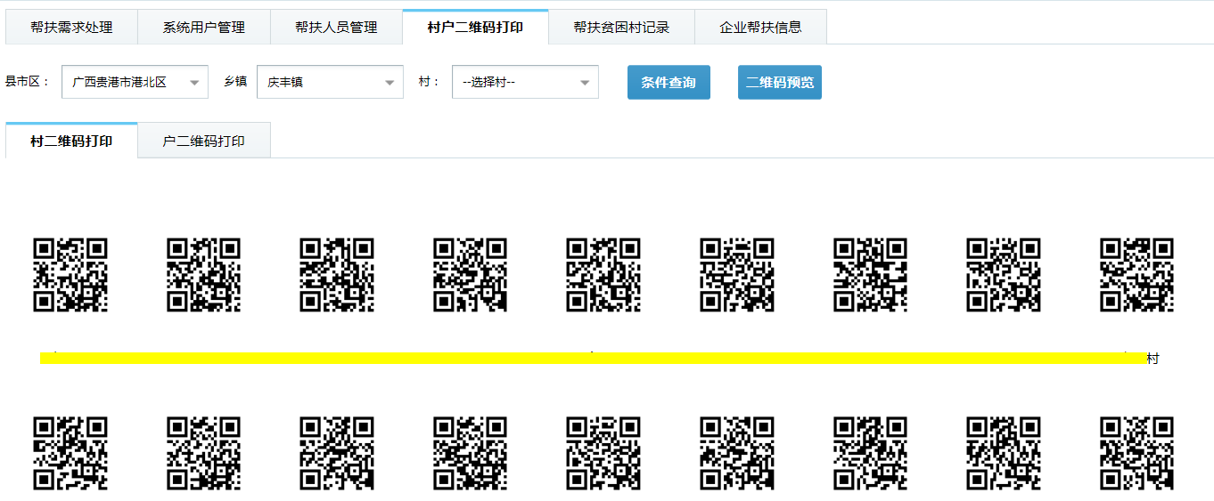The image size is (1214, 501).
Task: Switch to the 户二维码打印 sub-tab
Action: (203, 141)
